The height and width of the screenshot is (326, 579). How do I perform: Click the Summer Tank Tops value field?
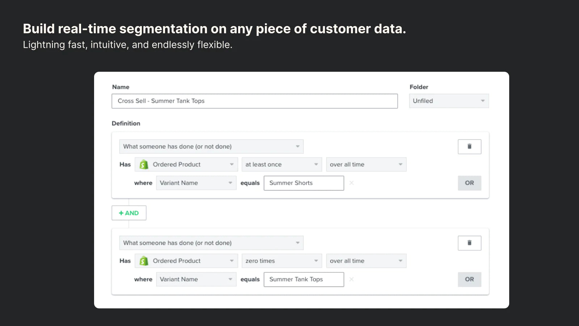(x=304, y=279)
